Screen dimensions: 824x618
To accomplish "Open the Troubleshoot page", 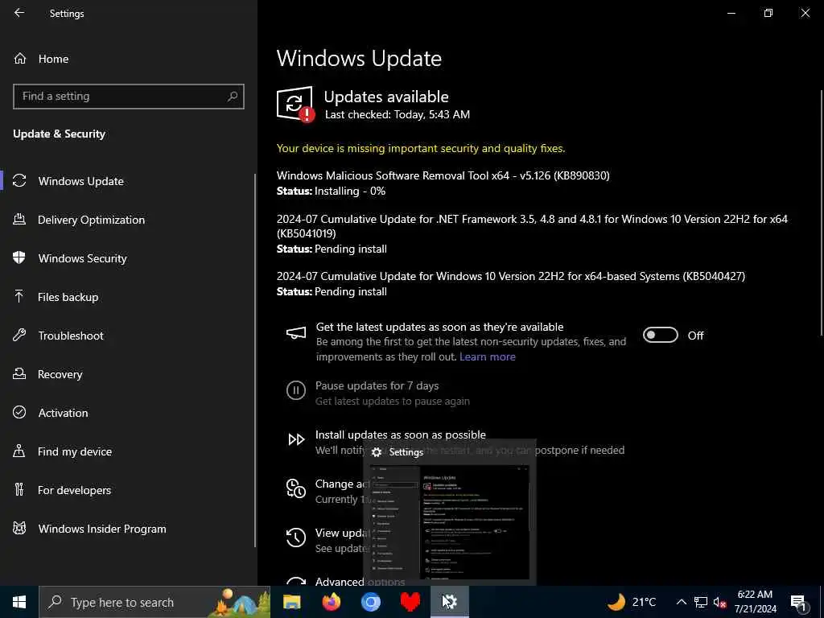I will [x=71, y=336].
